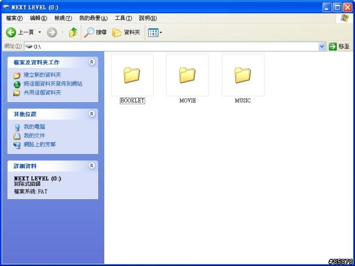Click the My Documents icon in sidebar
The image size is (355, 266).
click(17, 136)
